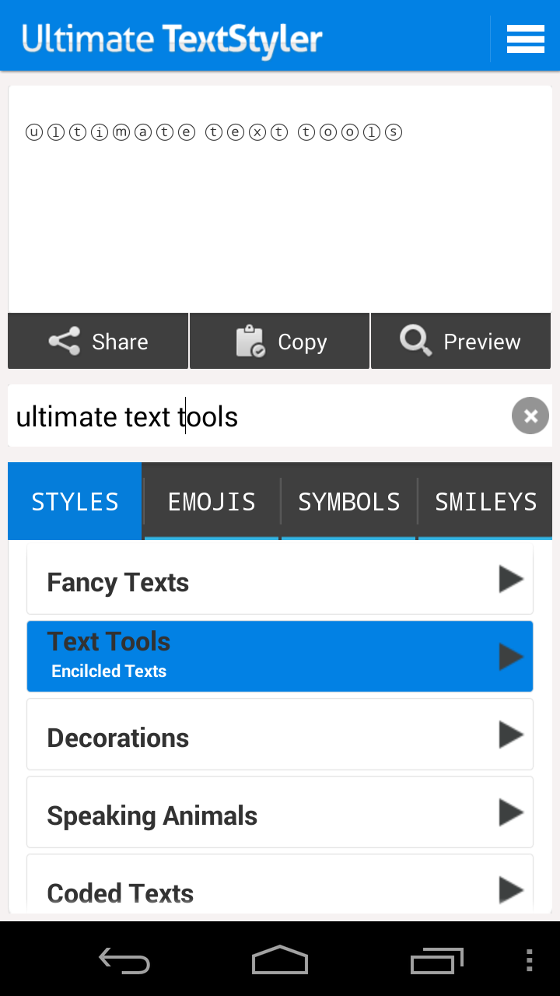Open the navigation menu via the hamburger icon
The image size is (560, 996).
pyautogui.click(x=526, y=37)
